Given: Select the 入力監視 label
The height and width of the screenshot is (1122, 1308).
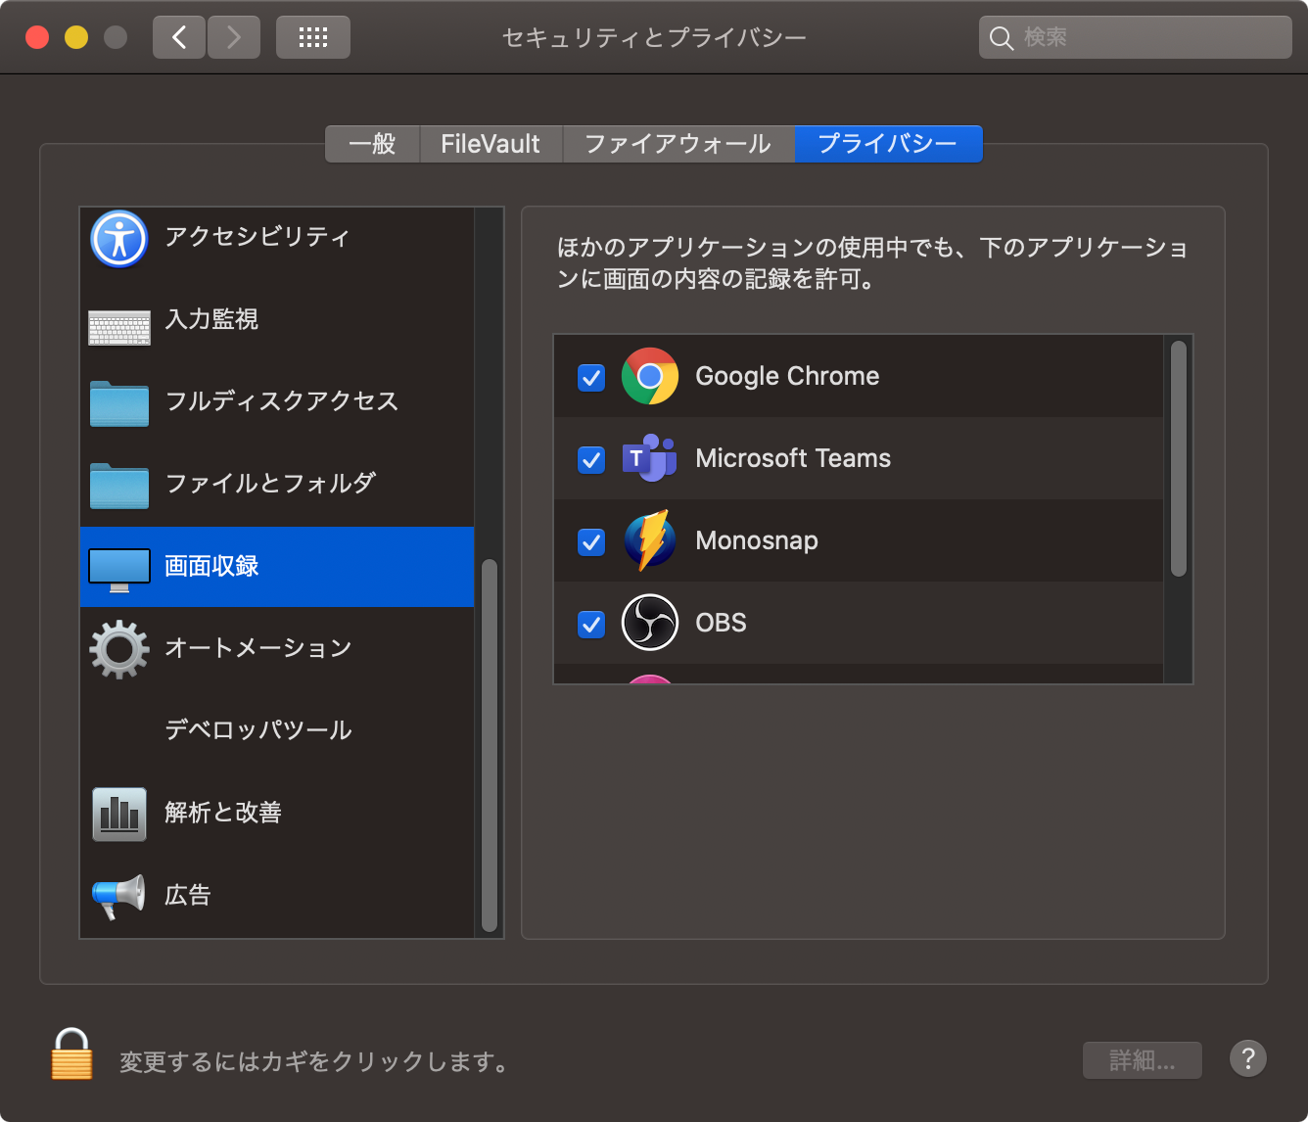Looking at the screenshot, I should (x=211, y=319).
